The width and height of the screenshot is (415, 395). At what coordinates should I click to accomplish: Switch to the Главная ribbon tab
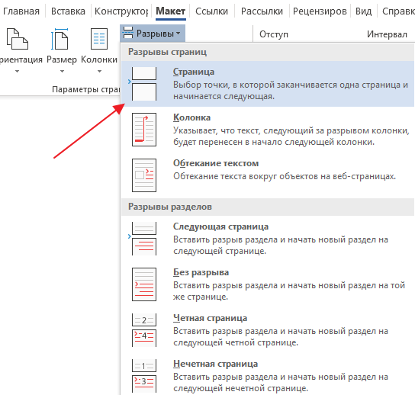click(21, 11)
